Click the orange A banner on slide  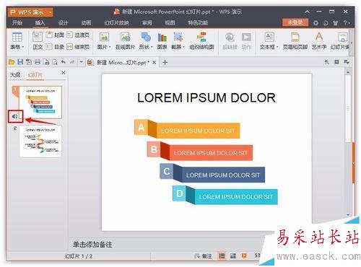click(x=187, y=129)
